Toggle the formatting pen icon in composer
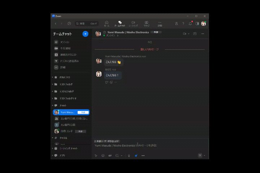Viewport: 260px width, 173px height. (96, 155)
